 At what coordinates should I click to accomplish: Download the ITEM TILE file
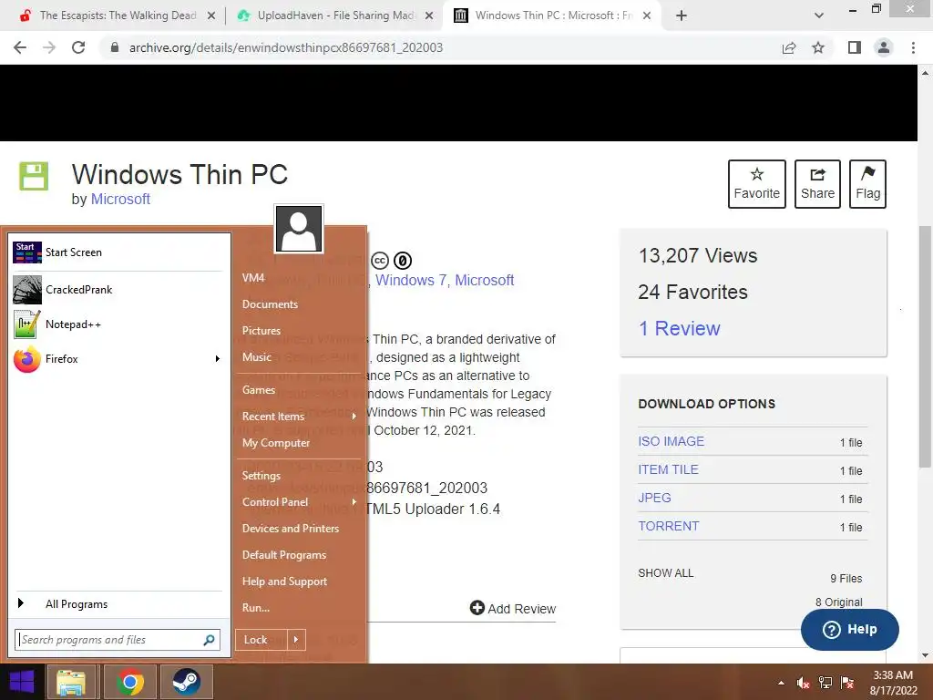[668, 469]
